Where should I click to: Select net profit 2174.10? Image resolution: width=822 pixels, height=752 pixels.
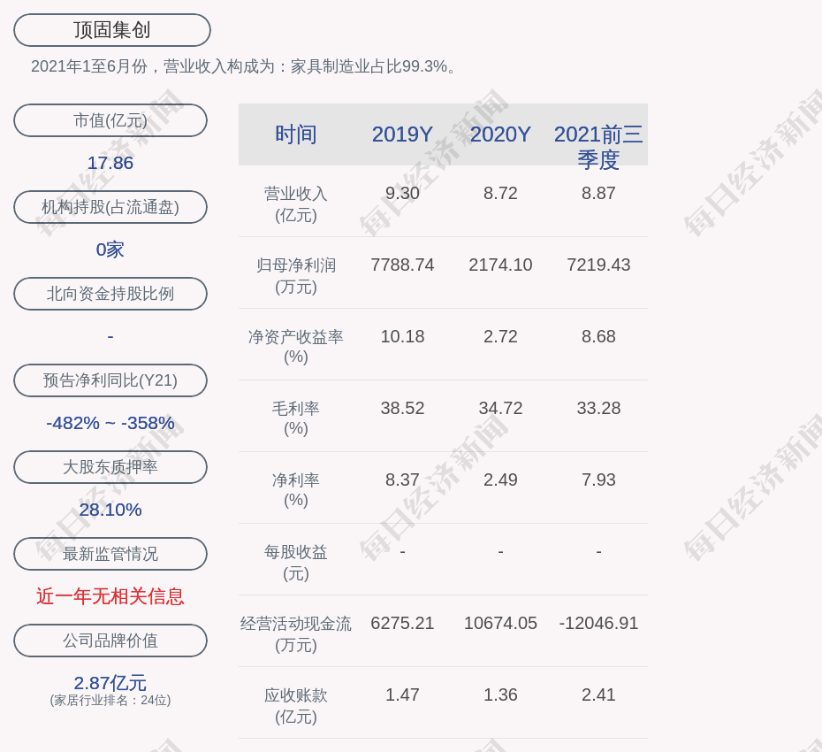(500, 265)
